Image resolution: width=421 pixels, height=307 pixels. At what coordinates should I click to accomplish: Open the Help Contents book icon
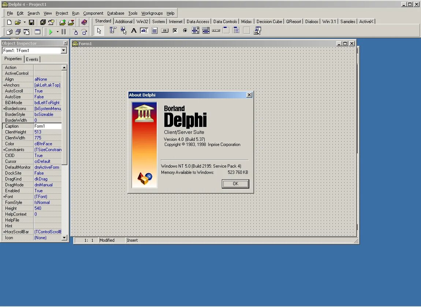pyautogui.click(x=84, y=22)
